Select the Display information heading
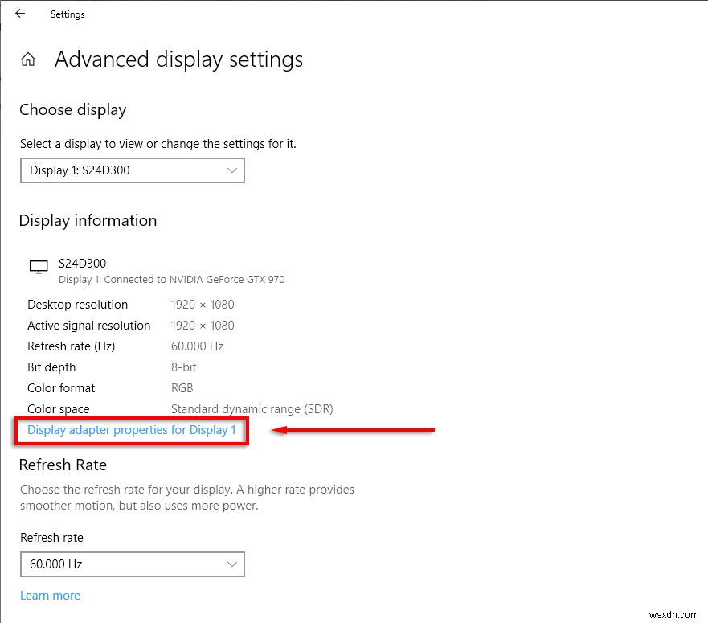Screen dimensions: 708x623 pos(88,220)
